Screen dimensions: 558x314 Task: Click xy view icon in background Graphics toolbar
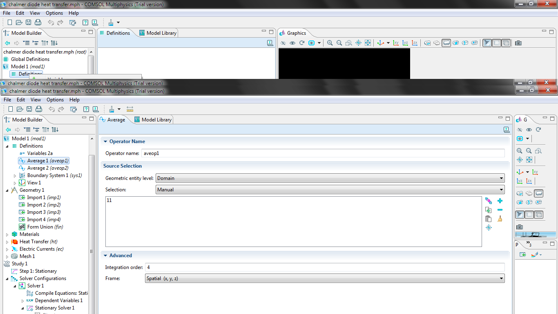coord(396,43)
